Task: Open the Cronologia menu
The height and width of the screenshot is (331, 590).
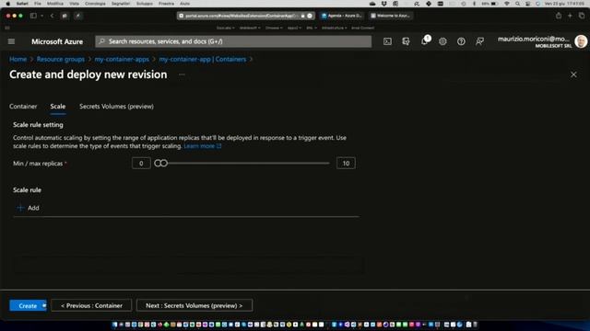Action: click(x=95, y=4)
